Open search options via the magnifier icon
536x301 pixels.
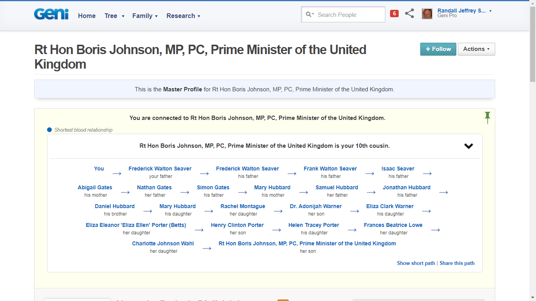point(310,14)
